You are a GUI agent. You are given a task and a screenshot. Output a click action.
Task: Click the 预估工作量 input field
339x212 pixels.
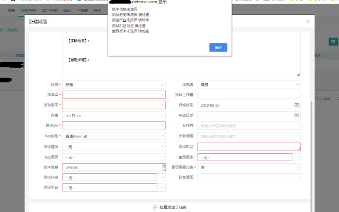[248, 94]
